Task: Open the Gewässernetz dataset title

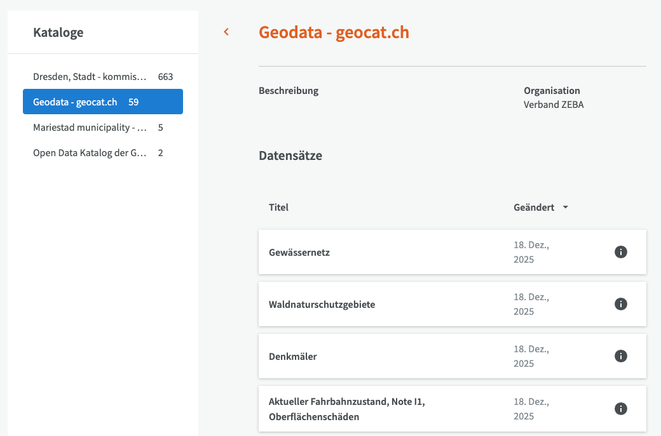Action: pyautogui.click(x=299, y=253)
